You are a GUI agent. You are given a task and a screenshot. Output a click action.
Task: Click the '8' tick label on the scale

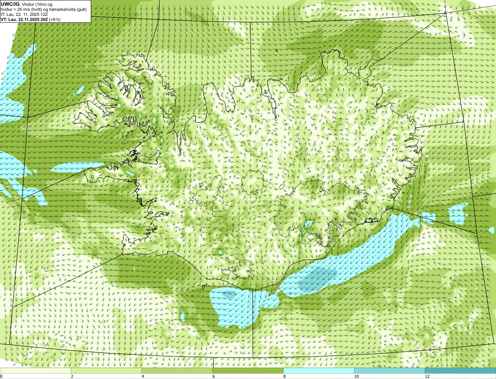[x=285, y=376]
